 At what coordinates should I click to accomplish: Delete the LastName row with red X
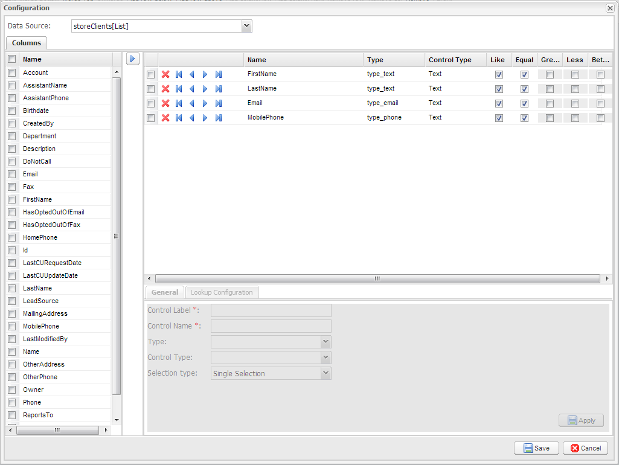(x=165, y=89)
